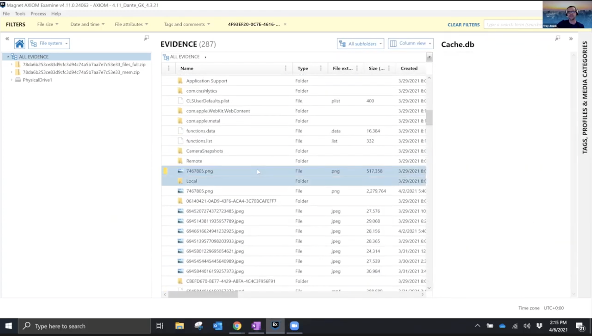Remove the 4F93EF20 filter chip
592x336 pixels.
[x=285, y=24]
